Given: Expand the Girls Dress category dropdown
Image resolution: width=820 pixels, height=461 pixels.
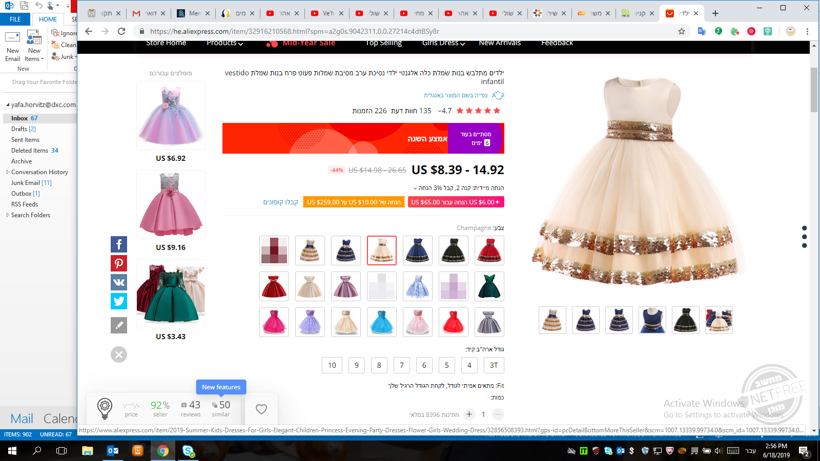Looking at the screenshot, I should (443, 43).
